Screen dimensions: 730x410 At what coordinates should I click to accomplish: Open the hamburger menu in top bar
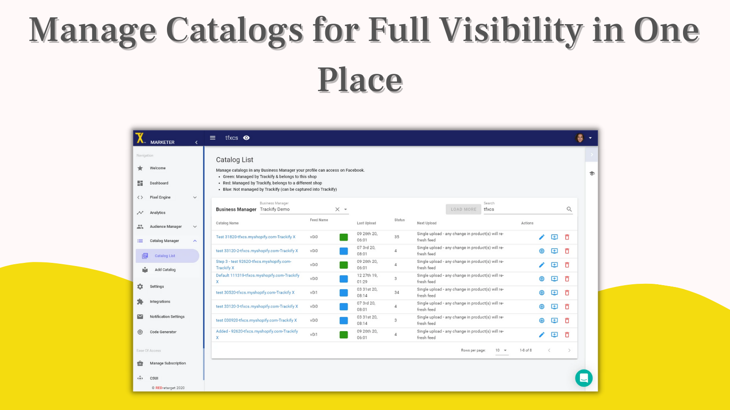(213, 138)
